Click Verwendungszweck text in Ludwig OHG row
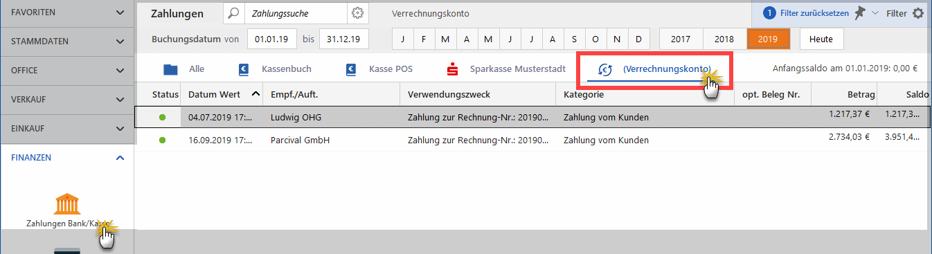This screenshot has width=932, height=254. point(478,118)
